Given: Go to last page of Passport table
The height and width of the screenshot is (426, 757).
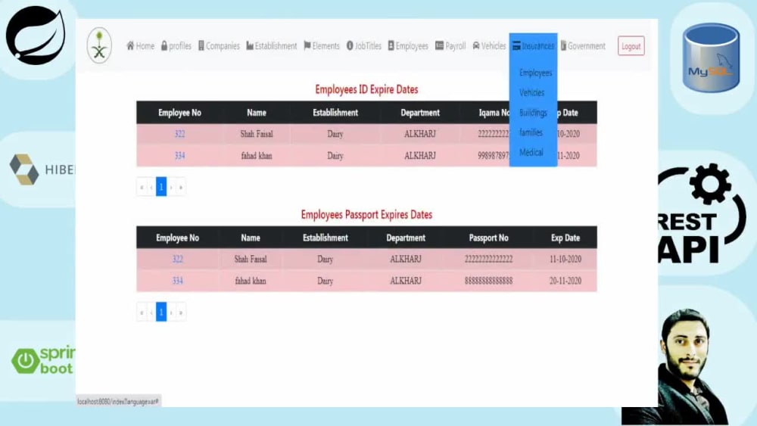Looking at the screenshot, I should tap(181, 313).
